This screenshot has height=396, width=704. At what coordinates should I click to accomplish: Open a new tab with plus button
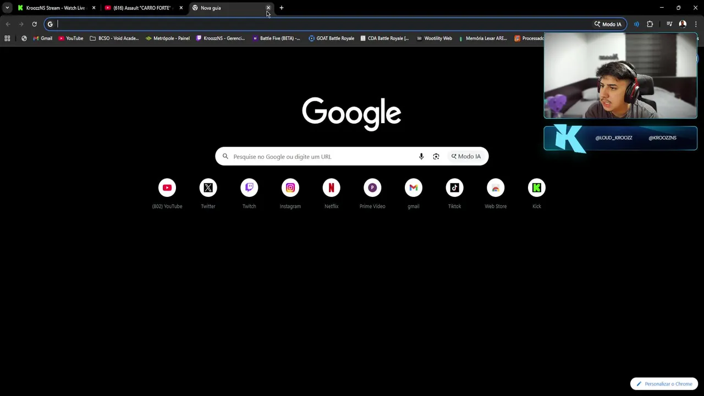coord(282,8)
